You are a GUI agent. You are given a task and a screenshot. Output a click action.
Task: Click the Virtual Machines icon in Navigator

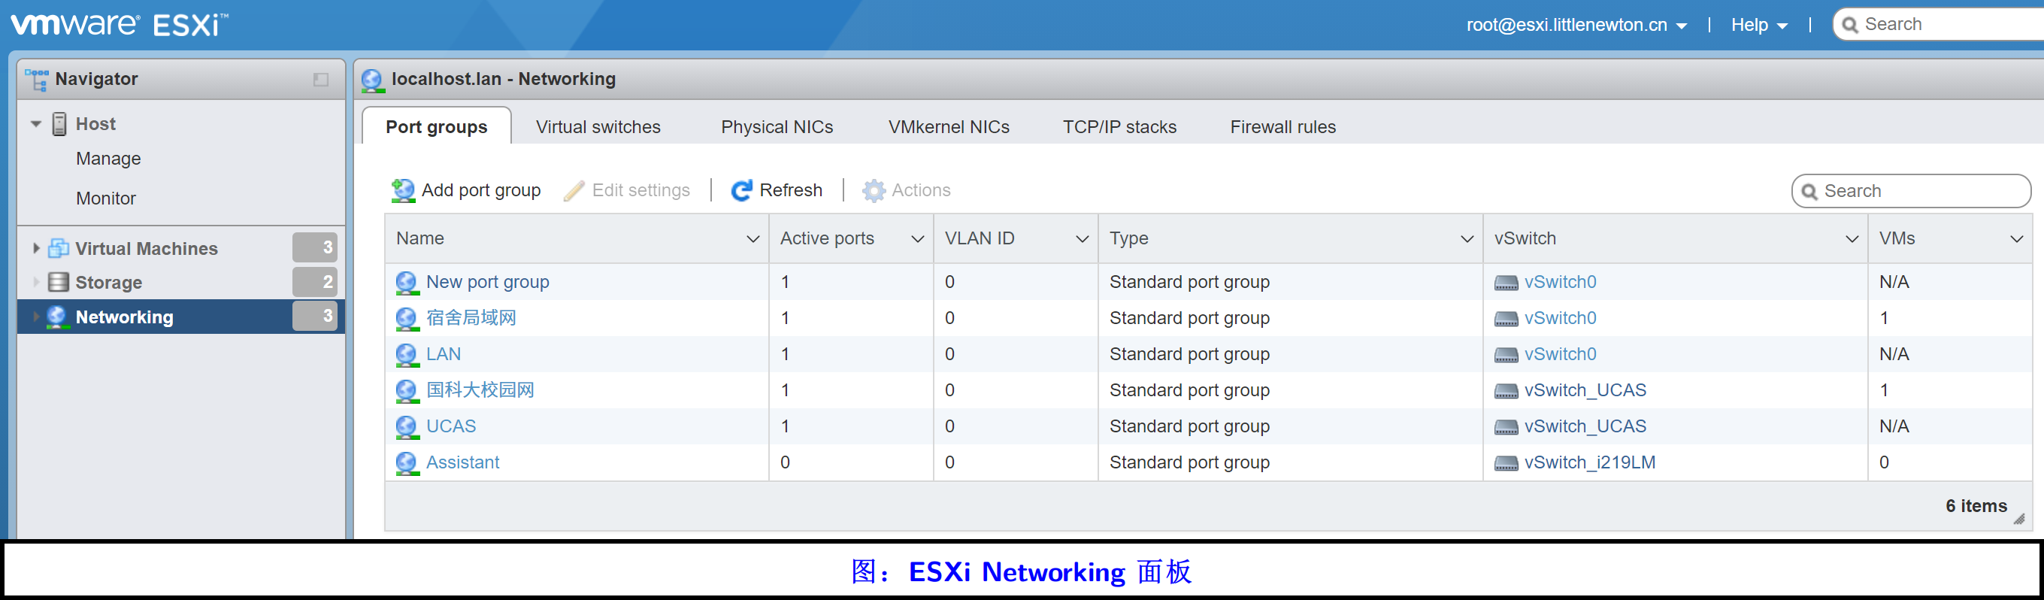[x=58, y=248]
